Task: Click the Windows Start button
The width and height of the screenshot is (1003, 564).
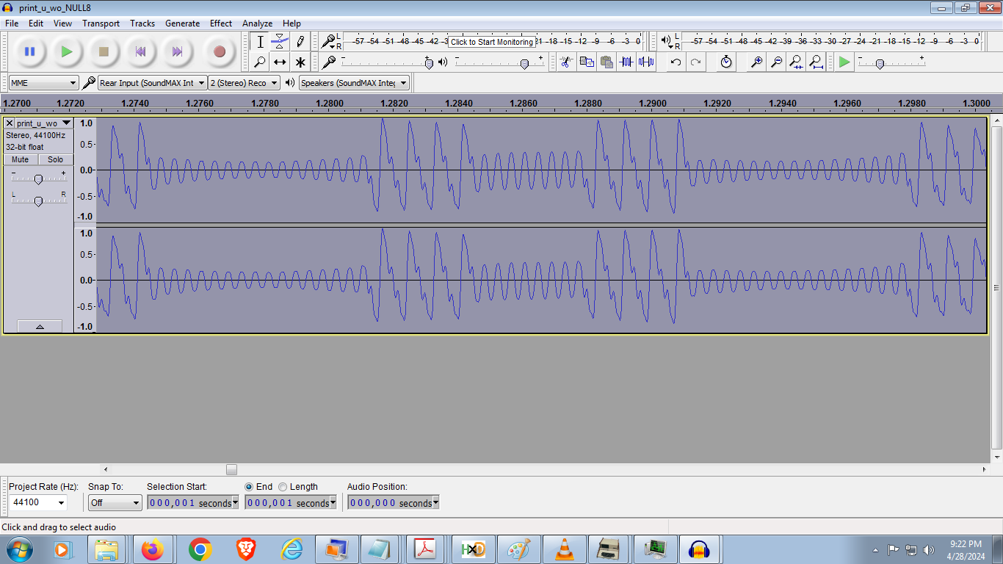Action: coord(19,549)
